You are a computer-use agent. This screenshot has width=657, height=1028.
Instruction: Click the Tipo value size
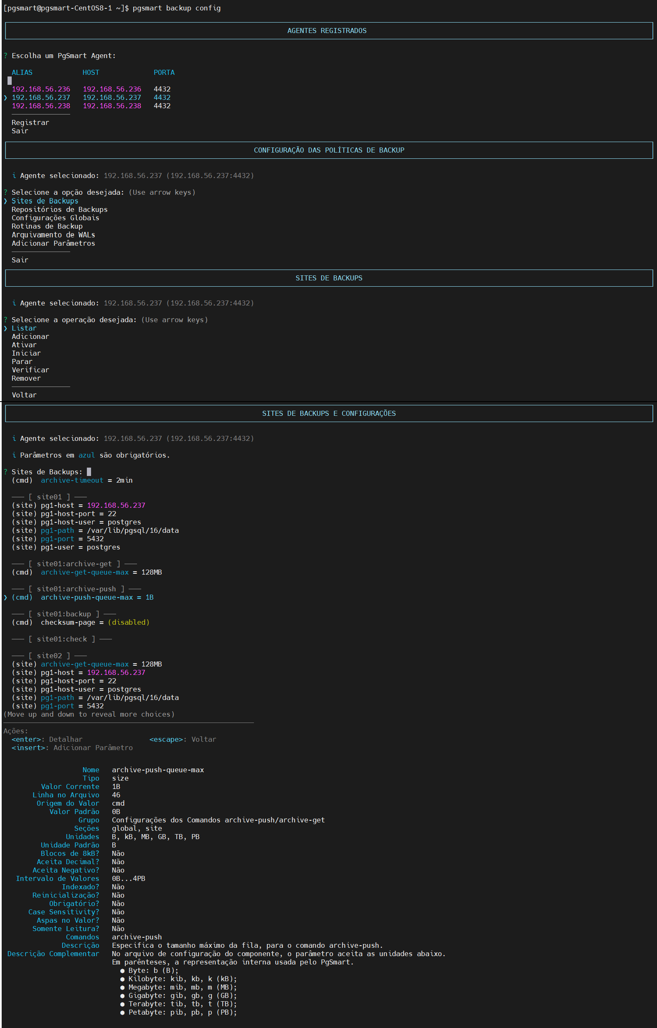(120, 778)
